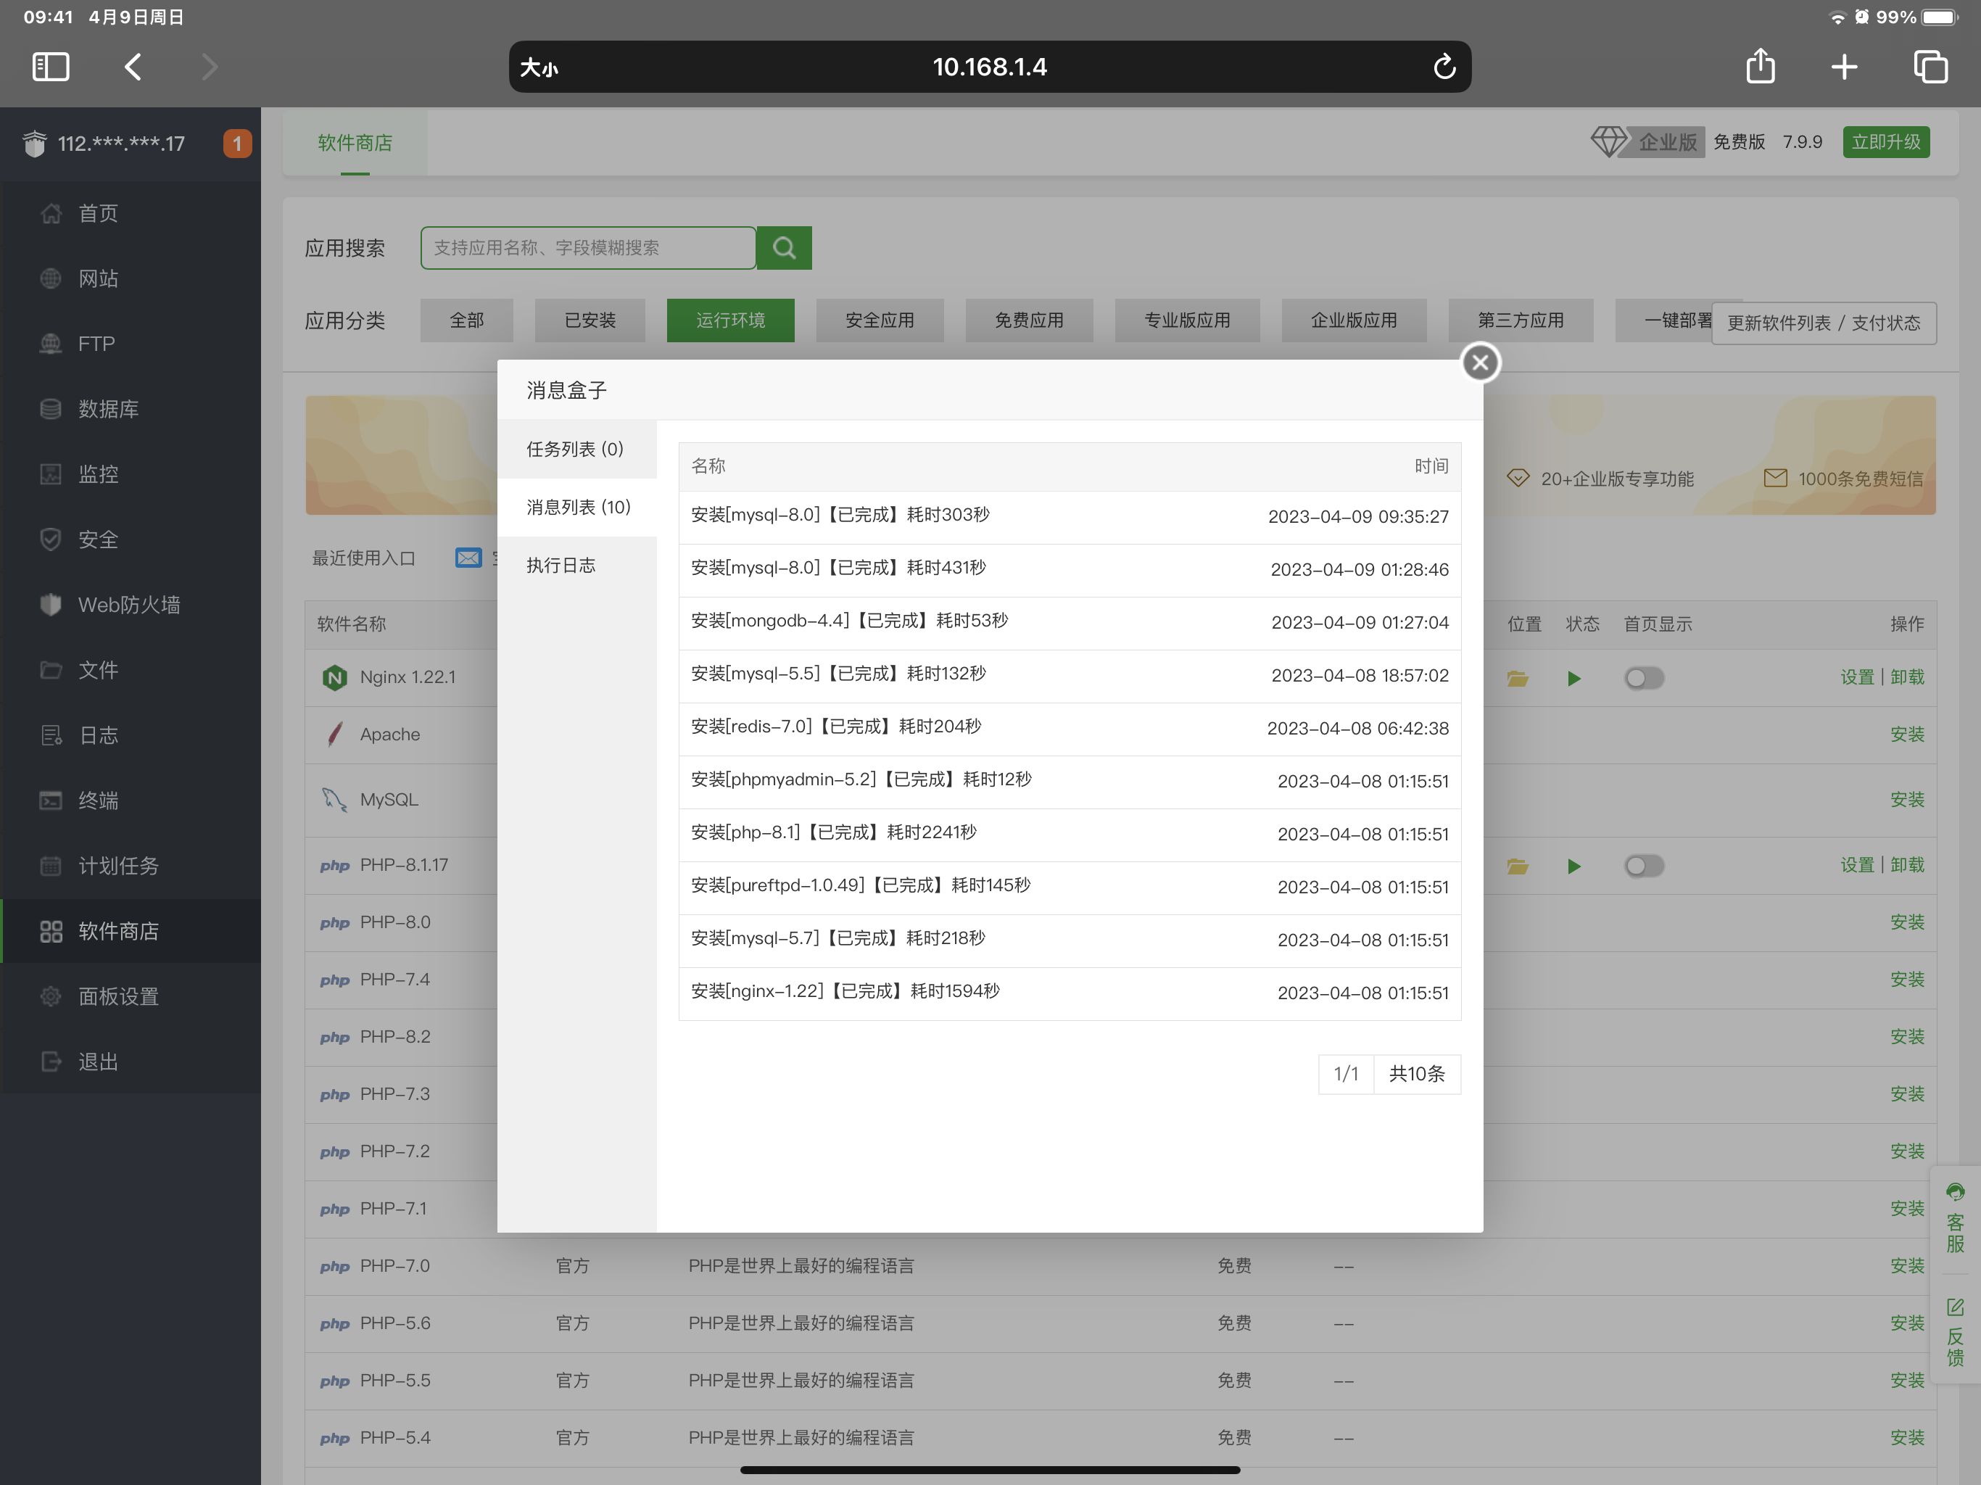Open Nginx folder location icon

pyautogui.click(x=1517, y=679)
